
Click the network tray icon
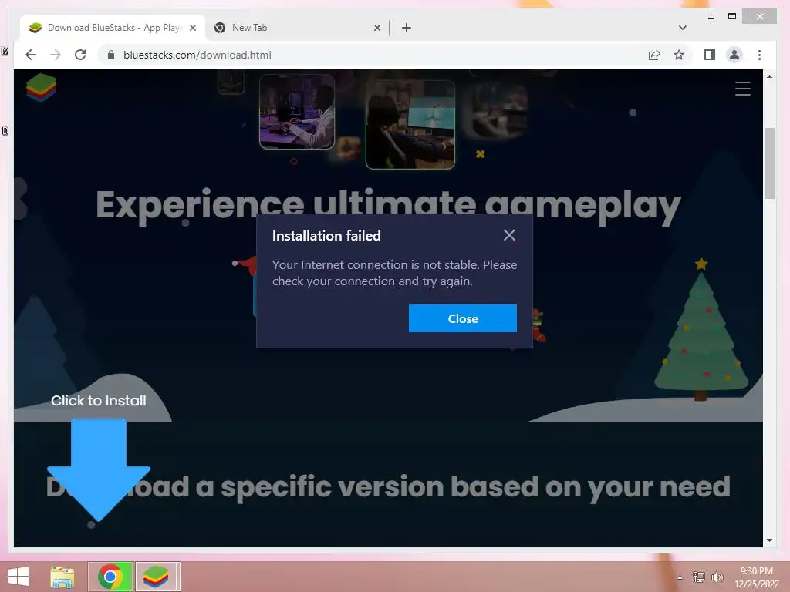coord(698,577)
